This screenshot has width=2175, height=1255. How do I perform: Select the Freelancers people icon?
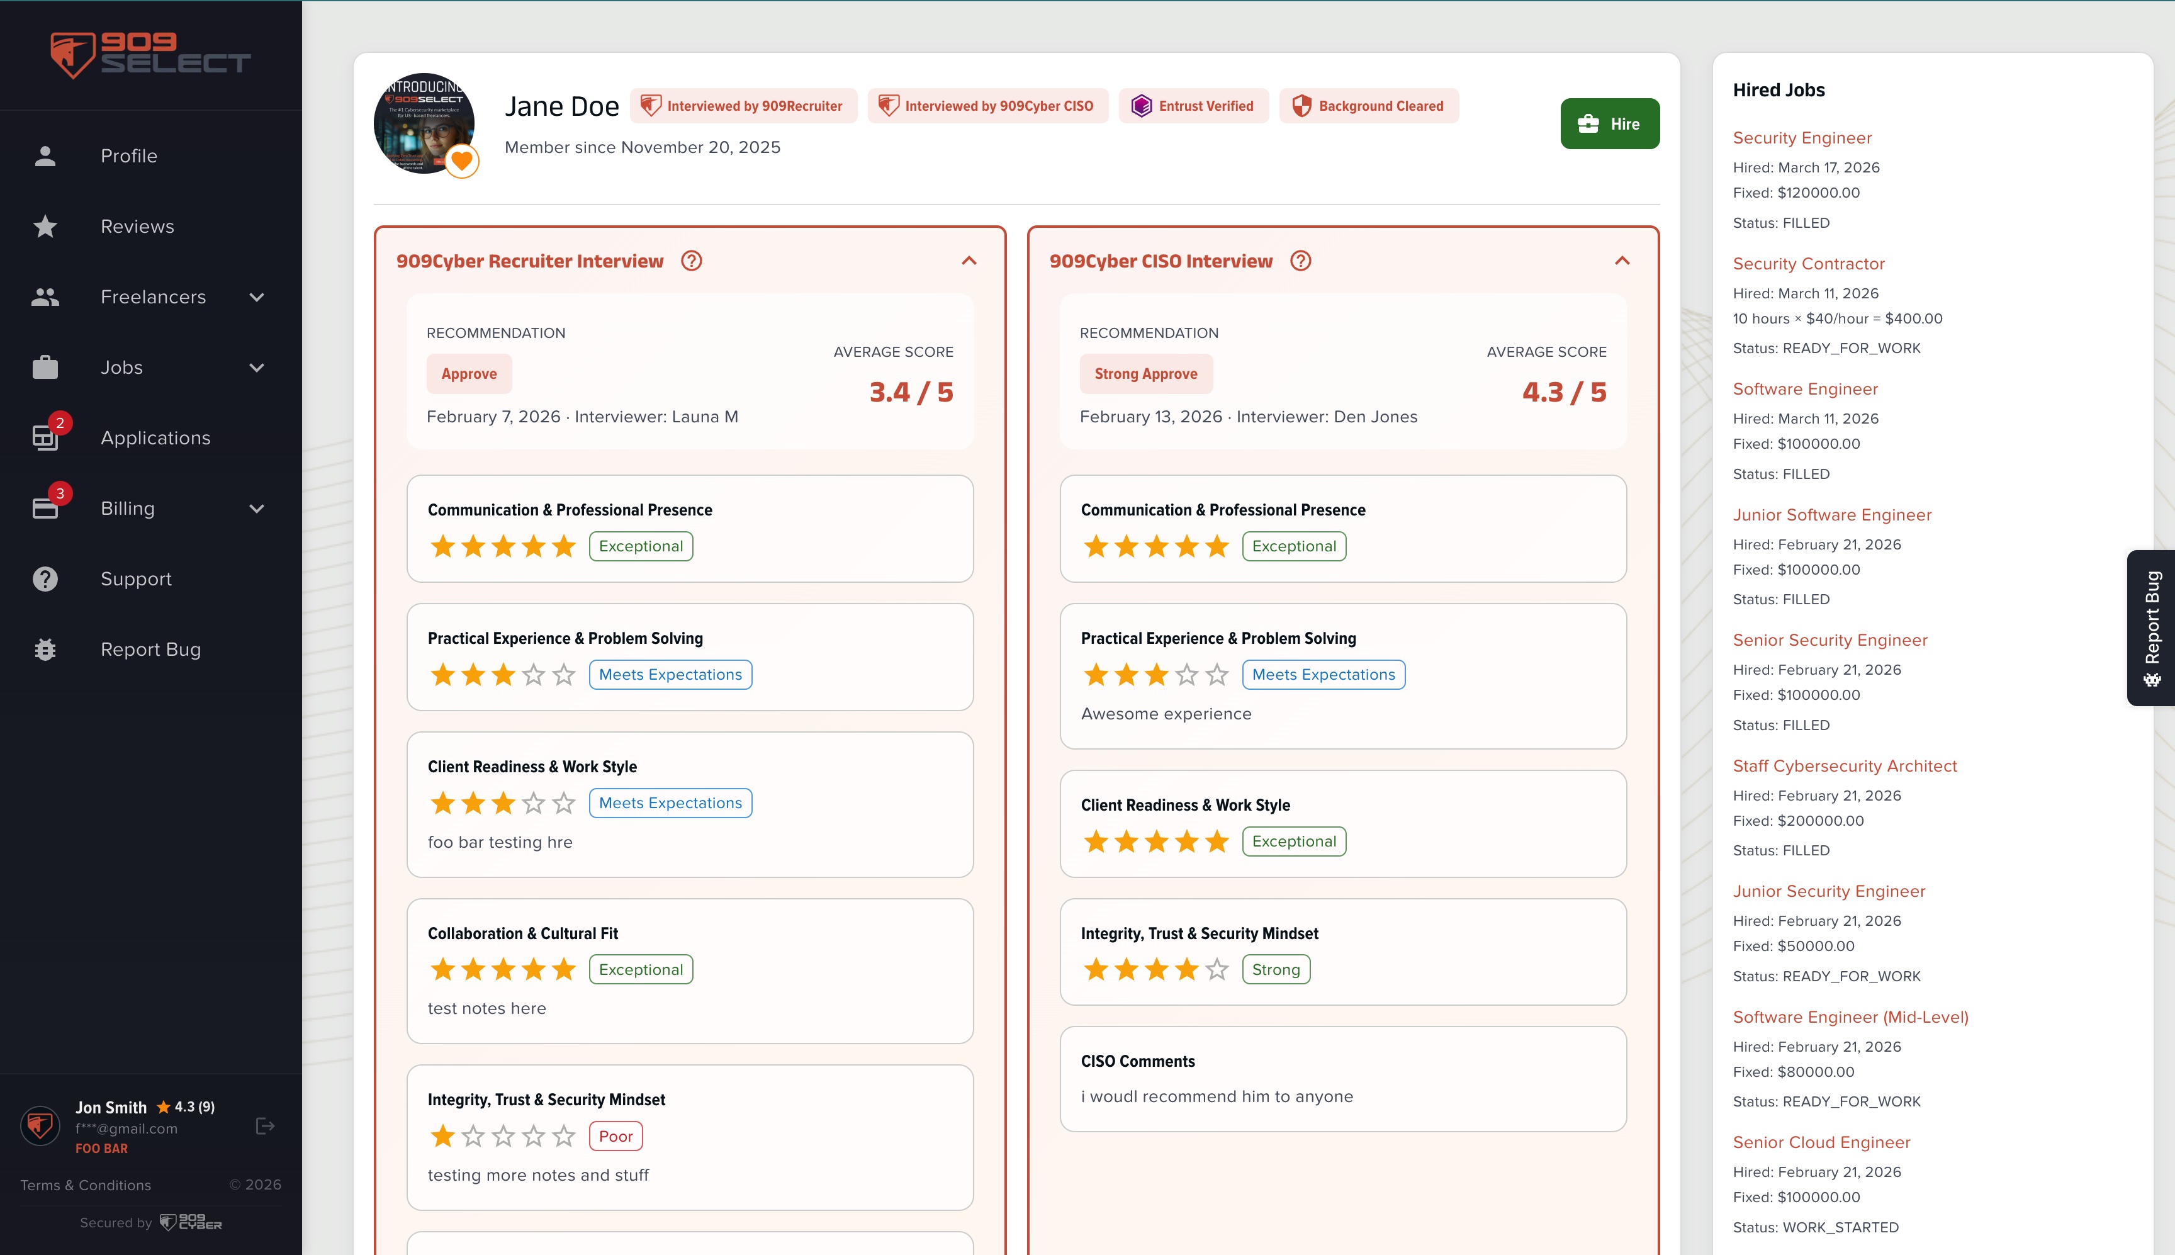[44, 296]
